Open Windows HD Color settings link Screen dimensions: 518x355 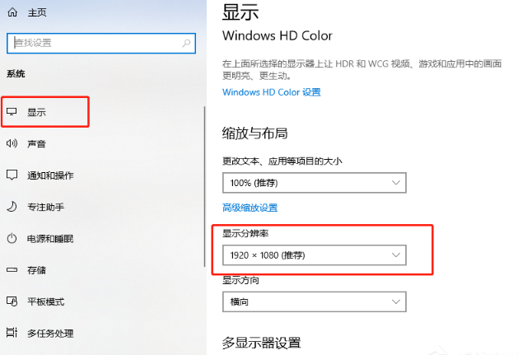pyautogui.click(x=271, y=92)
